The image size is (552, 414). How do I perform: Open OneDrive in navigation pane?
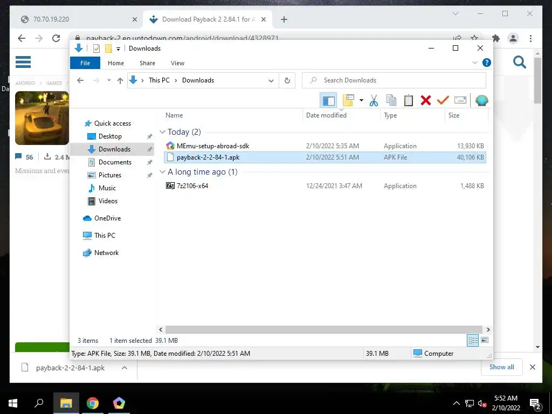coord(107,218)
